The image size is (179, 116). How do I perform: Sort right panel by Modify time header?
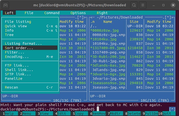159,22
